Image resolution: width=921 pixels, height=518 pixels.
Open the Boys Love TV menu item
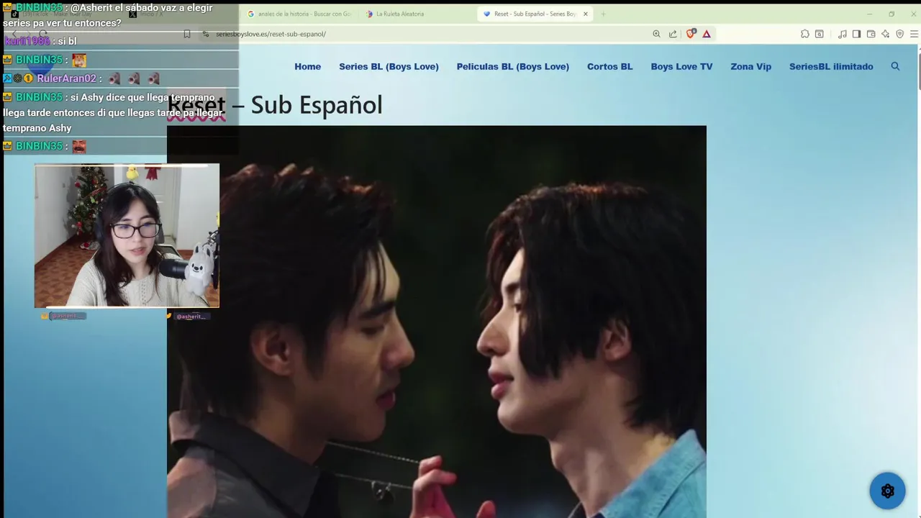pyautogui.click(x=681, y=66)
